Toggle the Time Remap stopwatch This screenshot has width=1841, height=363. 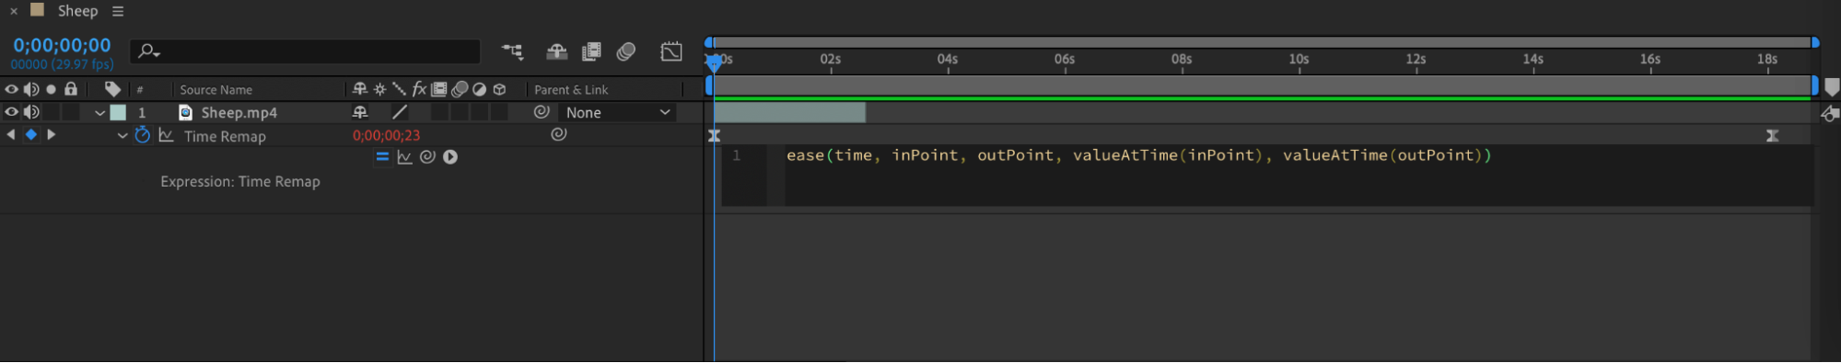pos(143,135)
